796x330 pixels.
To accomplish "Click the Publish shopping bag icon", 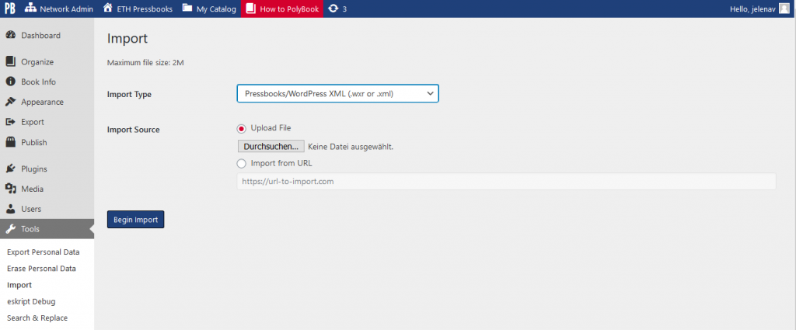I will tap(10, 142).
